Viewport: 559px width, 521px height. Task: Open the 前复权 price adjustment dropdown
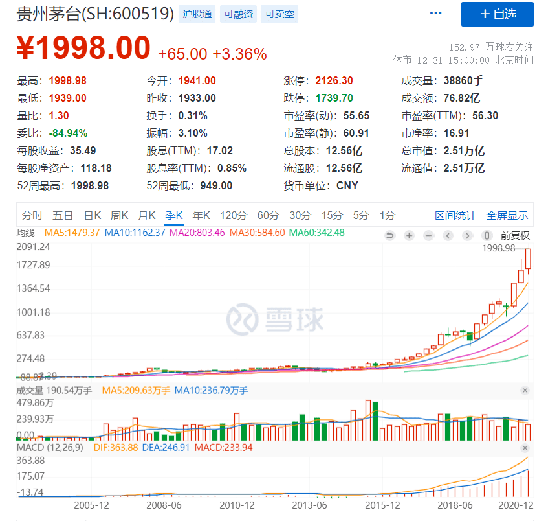click(516, 236)
